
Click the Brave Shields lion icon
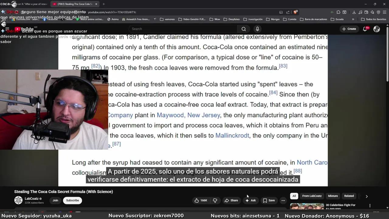click(295, 12)
